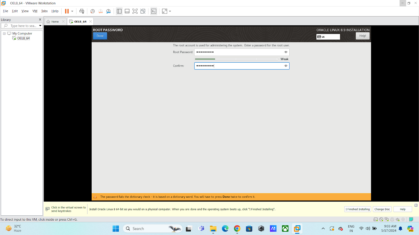Click the password strength bar
The width and height of the screenshot is (419, 235).
tap(236, 59)
